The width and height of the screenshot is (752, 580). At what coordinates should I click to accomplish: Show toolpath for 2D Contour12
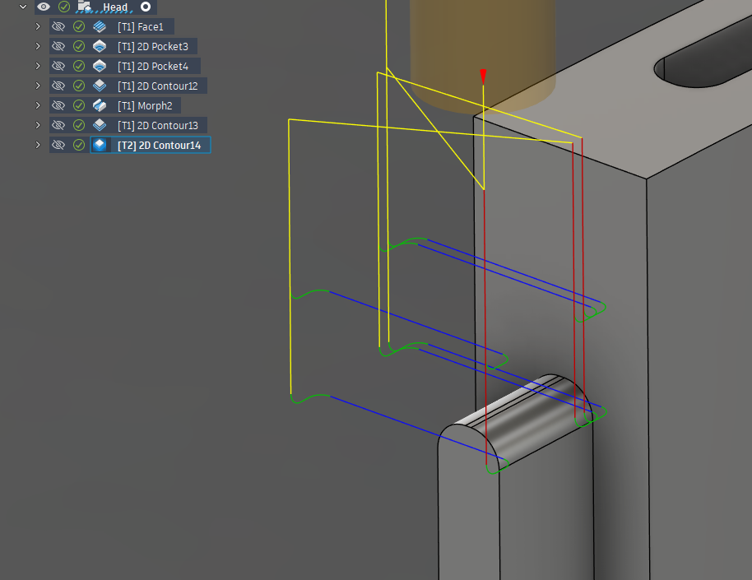point(58,86)
